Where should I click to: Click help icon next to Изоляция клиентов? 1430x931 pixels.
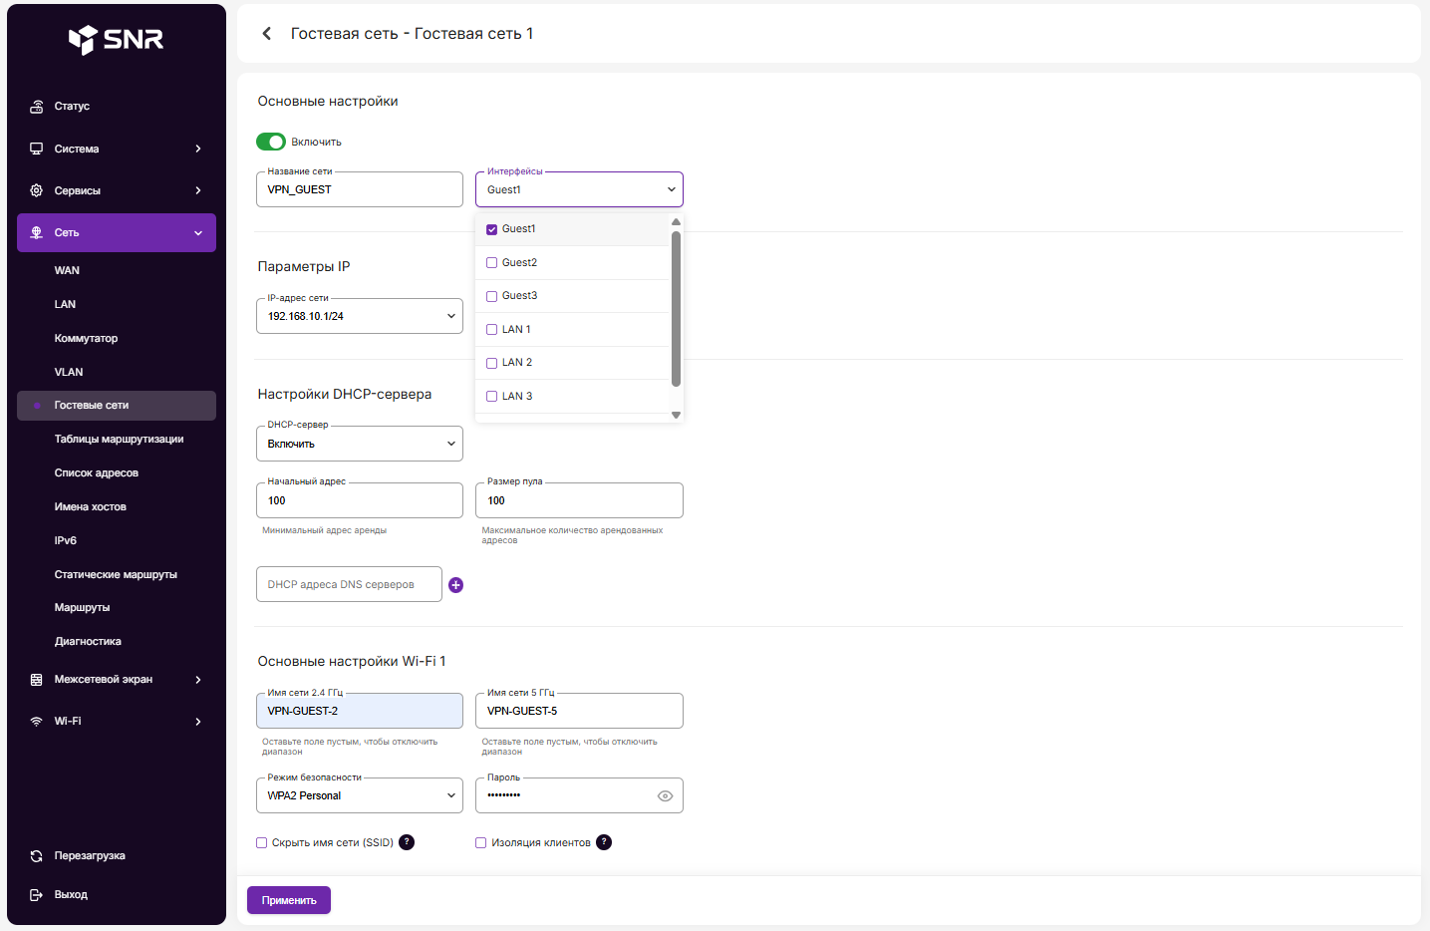tap(604, 842)
